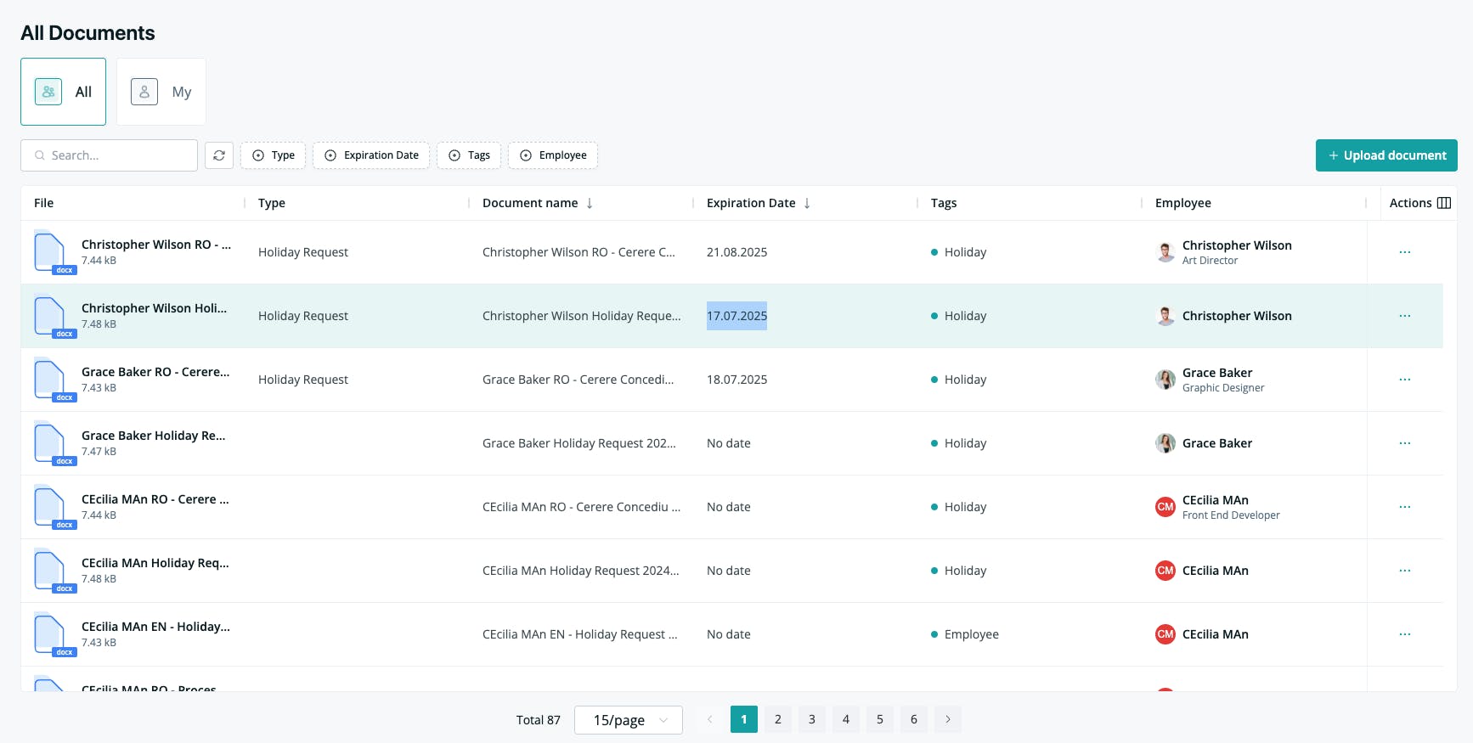Sort by Expiration Date arrow
The height and width of the screenshot is (743, 1473).
pyautogui.click(x=807, y=203)
